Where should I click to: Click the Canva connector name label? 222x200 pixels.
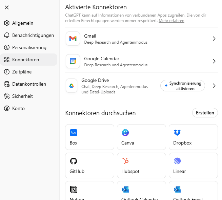(127, 143)
